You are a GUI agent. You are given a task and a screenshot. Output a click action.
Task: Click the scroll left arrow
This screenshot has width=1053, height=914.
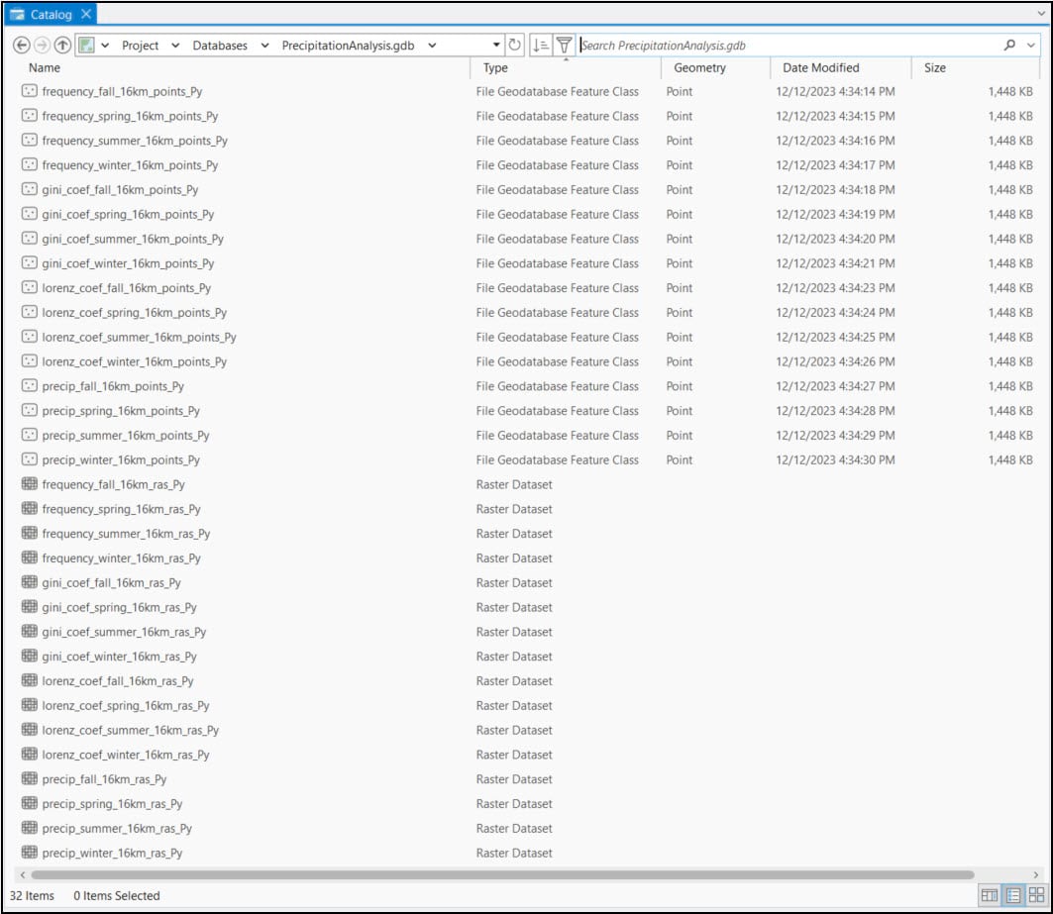[23, 874]
